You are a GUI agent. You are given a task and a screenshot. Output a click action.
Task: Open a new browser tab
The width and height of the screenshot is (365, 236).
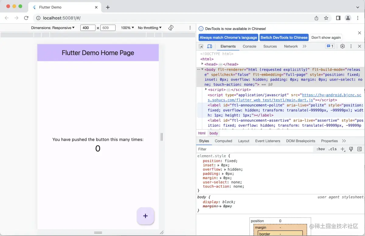pyautogui.click(x=108, y=7)
